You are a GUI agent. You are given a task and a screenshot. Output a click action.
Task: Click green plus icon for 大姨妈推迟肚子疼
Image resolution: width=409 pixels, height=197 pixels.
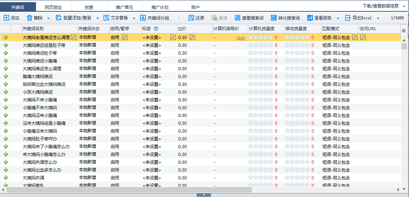click(6, 53)
